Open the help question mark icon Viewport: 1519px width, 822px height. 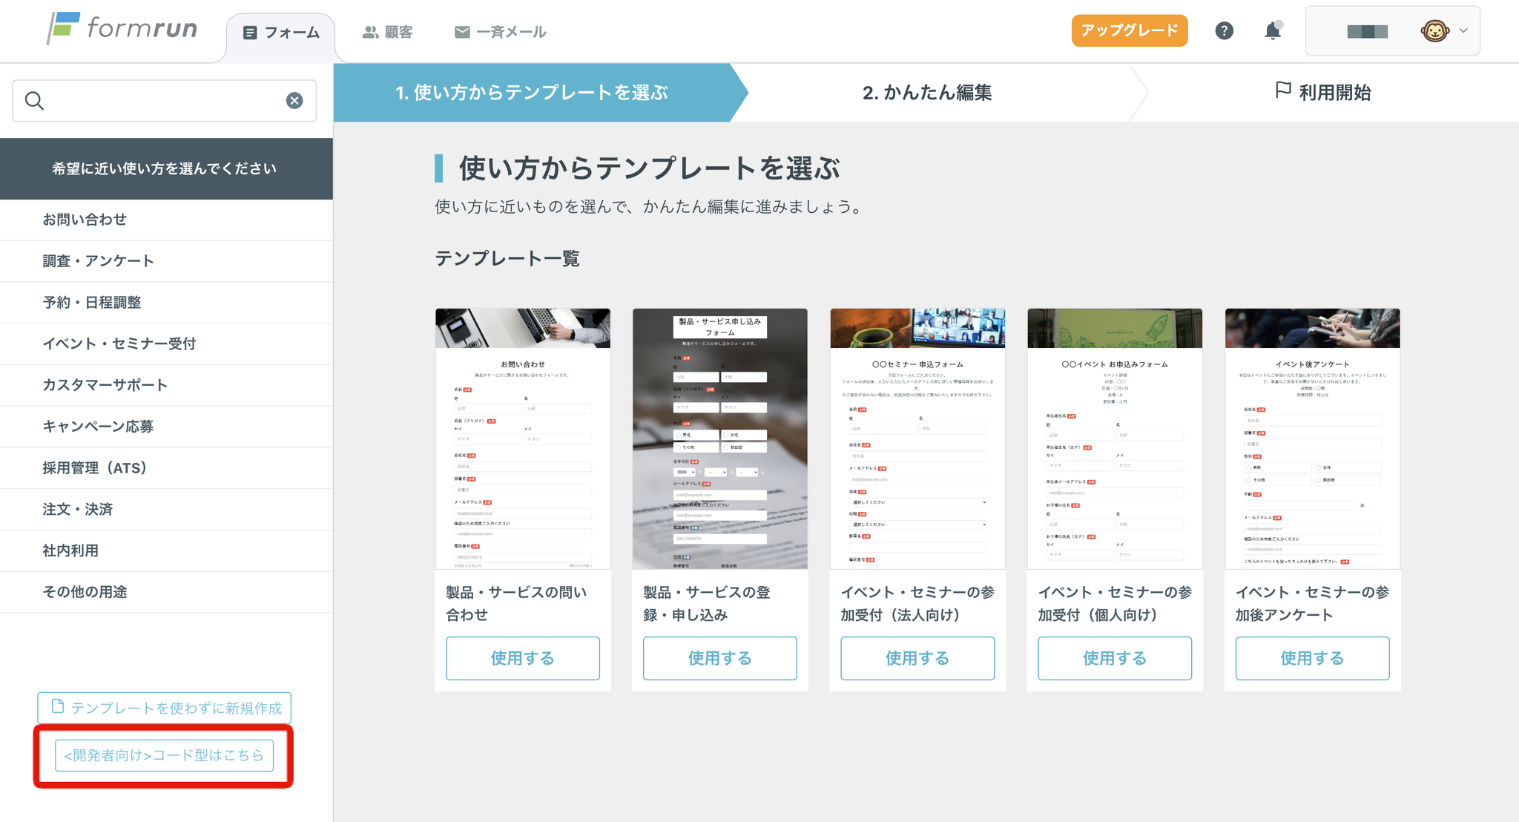pyautogui.click(x=1224, y=30)
